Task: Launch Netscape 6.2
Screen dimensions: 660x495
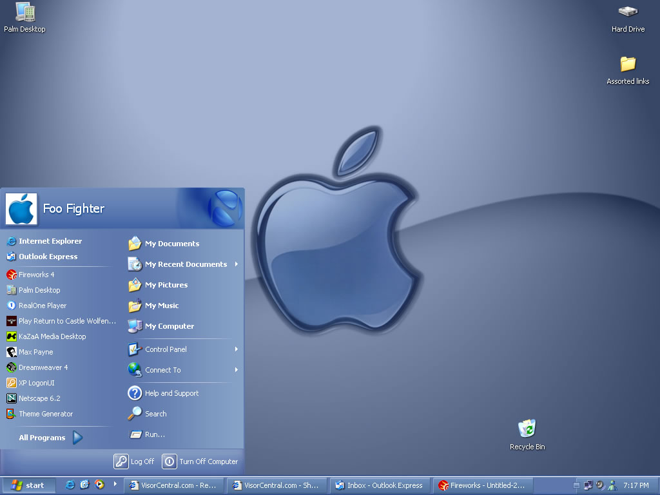Action: (39, 398)
